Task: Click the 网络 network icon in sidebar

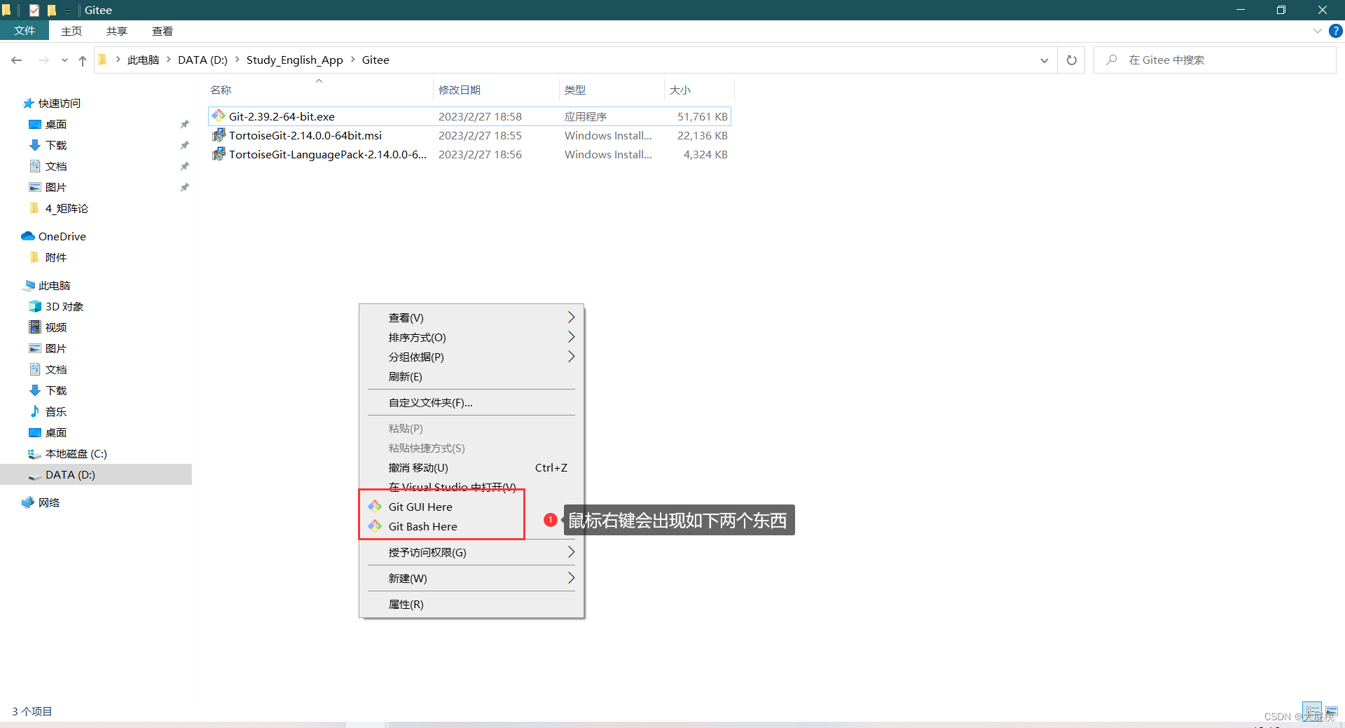Action: (x=28, y=502)
